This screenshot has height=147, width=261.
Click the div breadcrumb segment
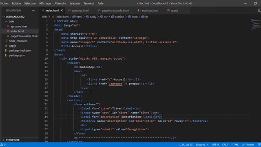[x=104, y=17]
